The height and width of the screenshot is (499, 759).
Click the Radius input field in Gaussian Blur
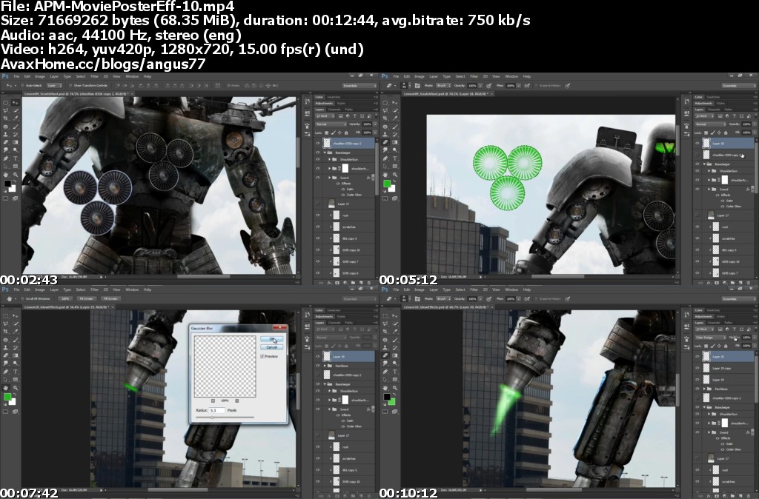[217, 410]
